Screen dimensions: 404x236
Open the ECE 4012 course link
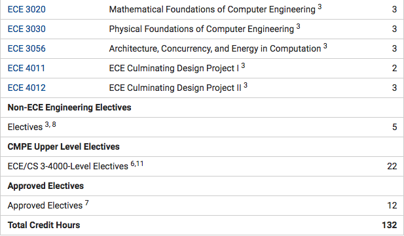(x=27, y=88)
